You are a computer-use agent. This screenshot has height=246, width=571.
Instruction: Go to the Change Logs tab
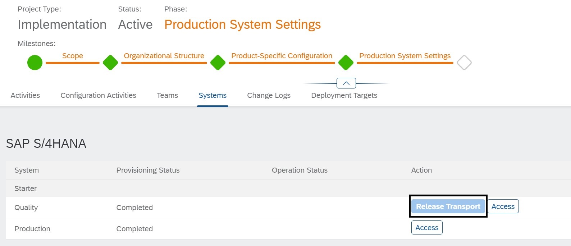point(269,95)
